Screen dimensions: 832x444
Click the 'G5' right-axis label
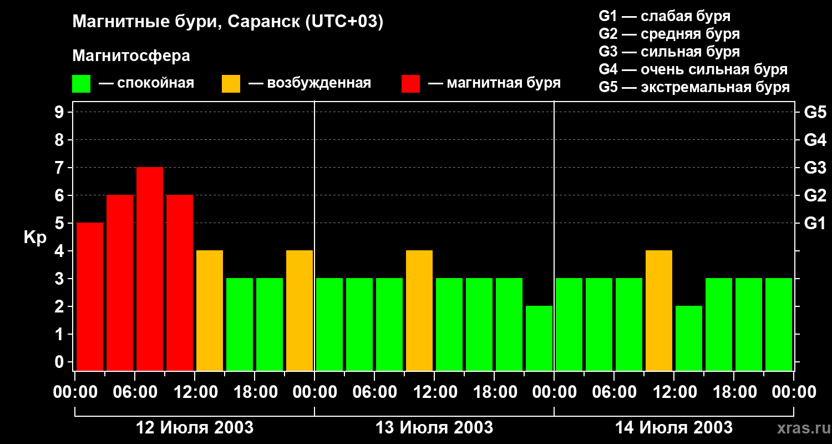[815, 112]
